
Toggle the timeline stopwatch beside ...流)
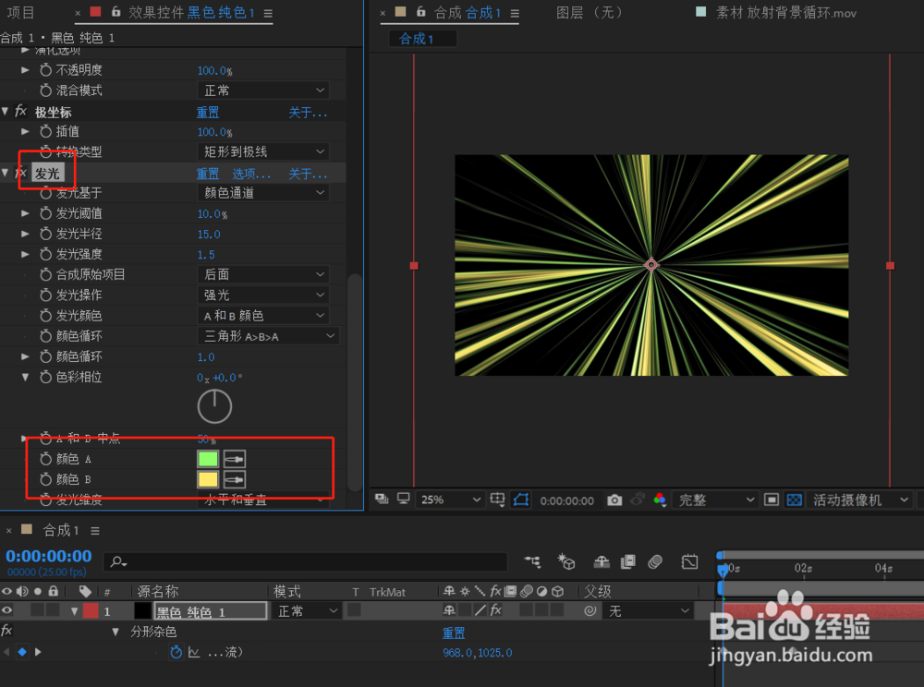(x=176, y=652)
